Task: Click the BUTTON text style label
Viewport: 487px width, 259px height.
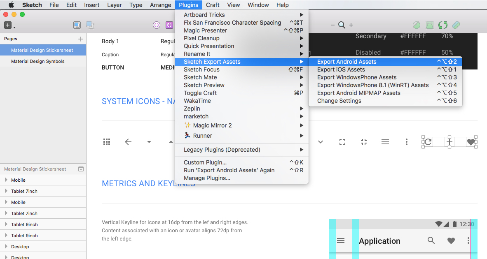Action: click(x=113, y=67)
